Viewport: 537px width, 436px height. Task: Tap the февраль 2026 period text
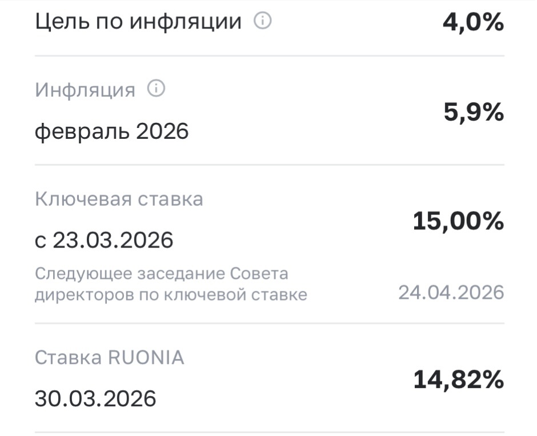(112, 131)
